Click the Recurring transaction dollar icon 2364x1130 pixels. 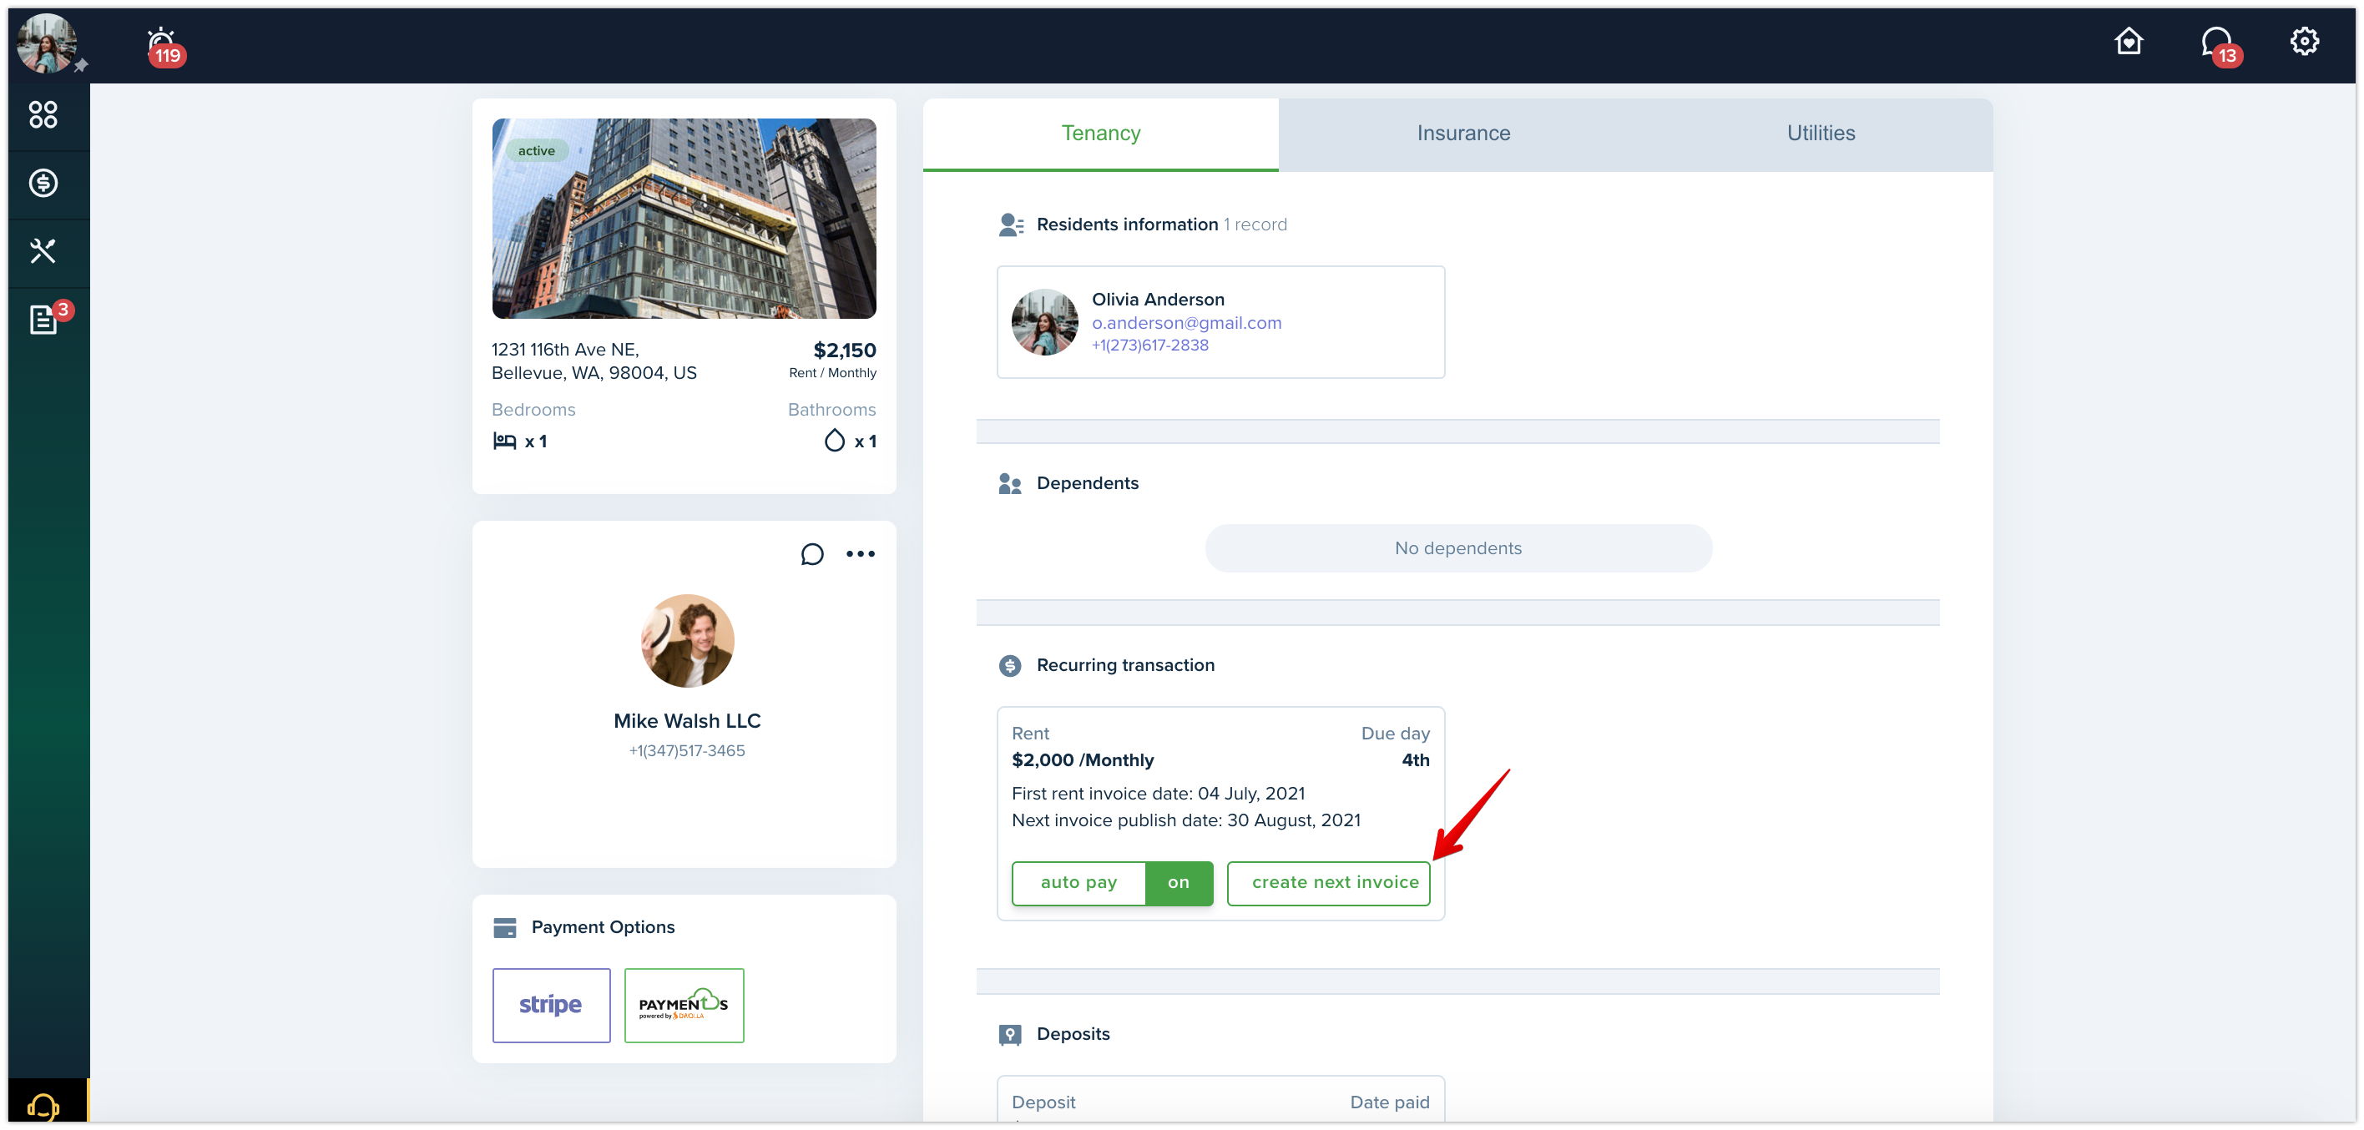[x=1009, y=666]
